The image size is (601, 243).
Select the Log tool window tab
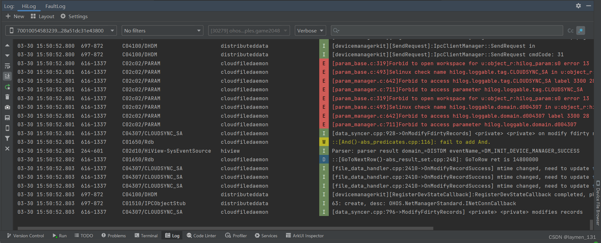[x=172, y=236]
